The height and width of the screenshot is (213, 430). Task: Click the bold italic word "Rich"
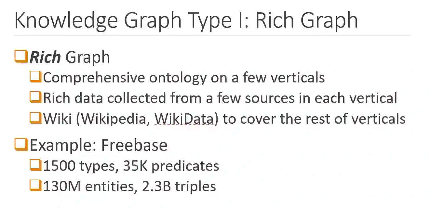point(45,57)
